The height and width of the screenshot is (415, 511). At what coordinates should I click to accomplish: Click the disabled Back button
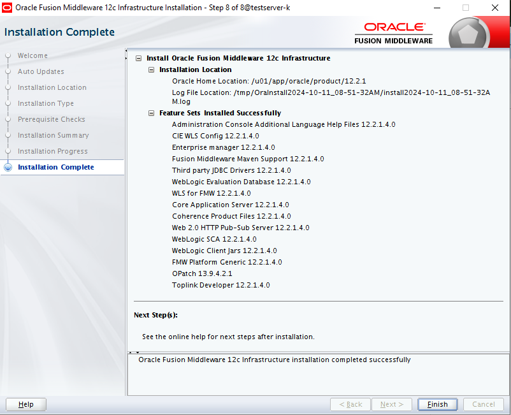point(350,404)
